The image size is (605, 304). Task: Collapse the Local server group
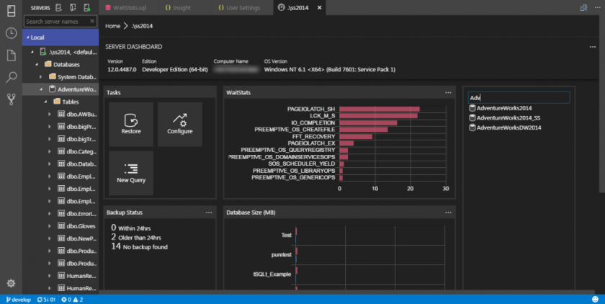pos(27,37)
